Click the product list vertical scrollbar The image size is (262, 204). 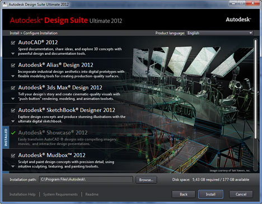click(x=256, y=89)
